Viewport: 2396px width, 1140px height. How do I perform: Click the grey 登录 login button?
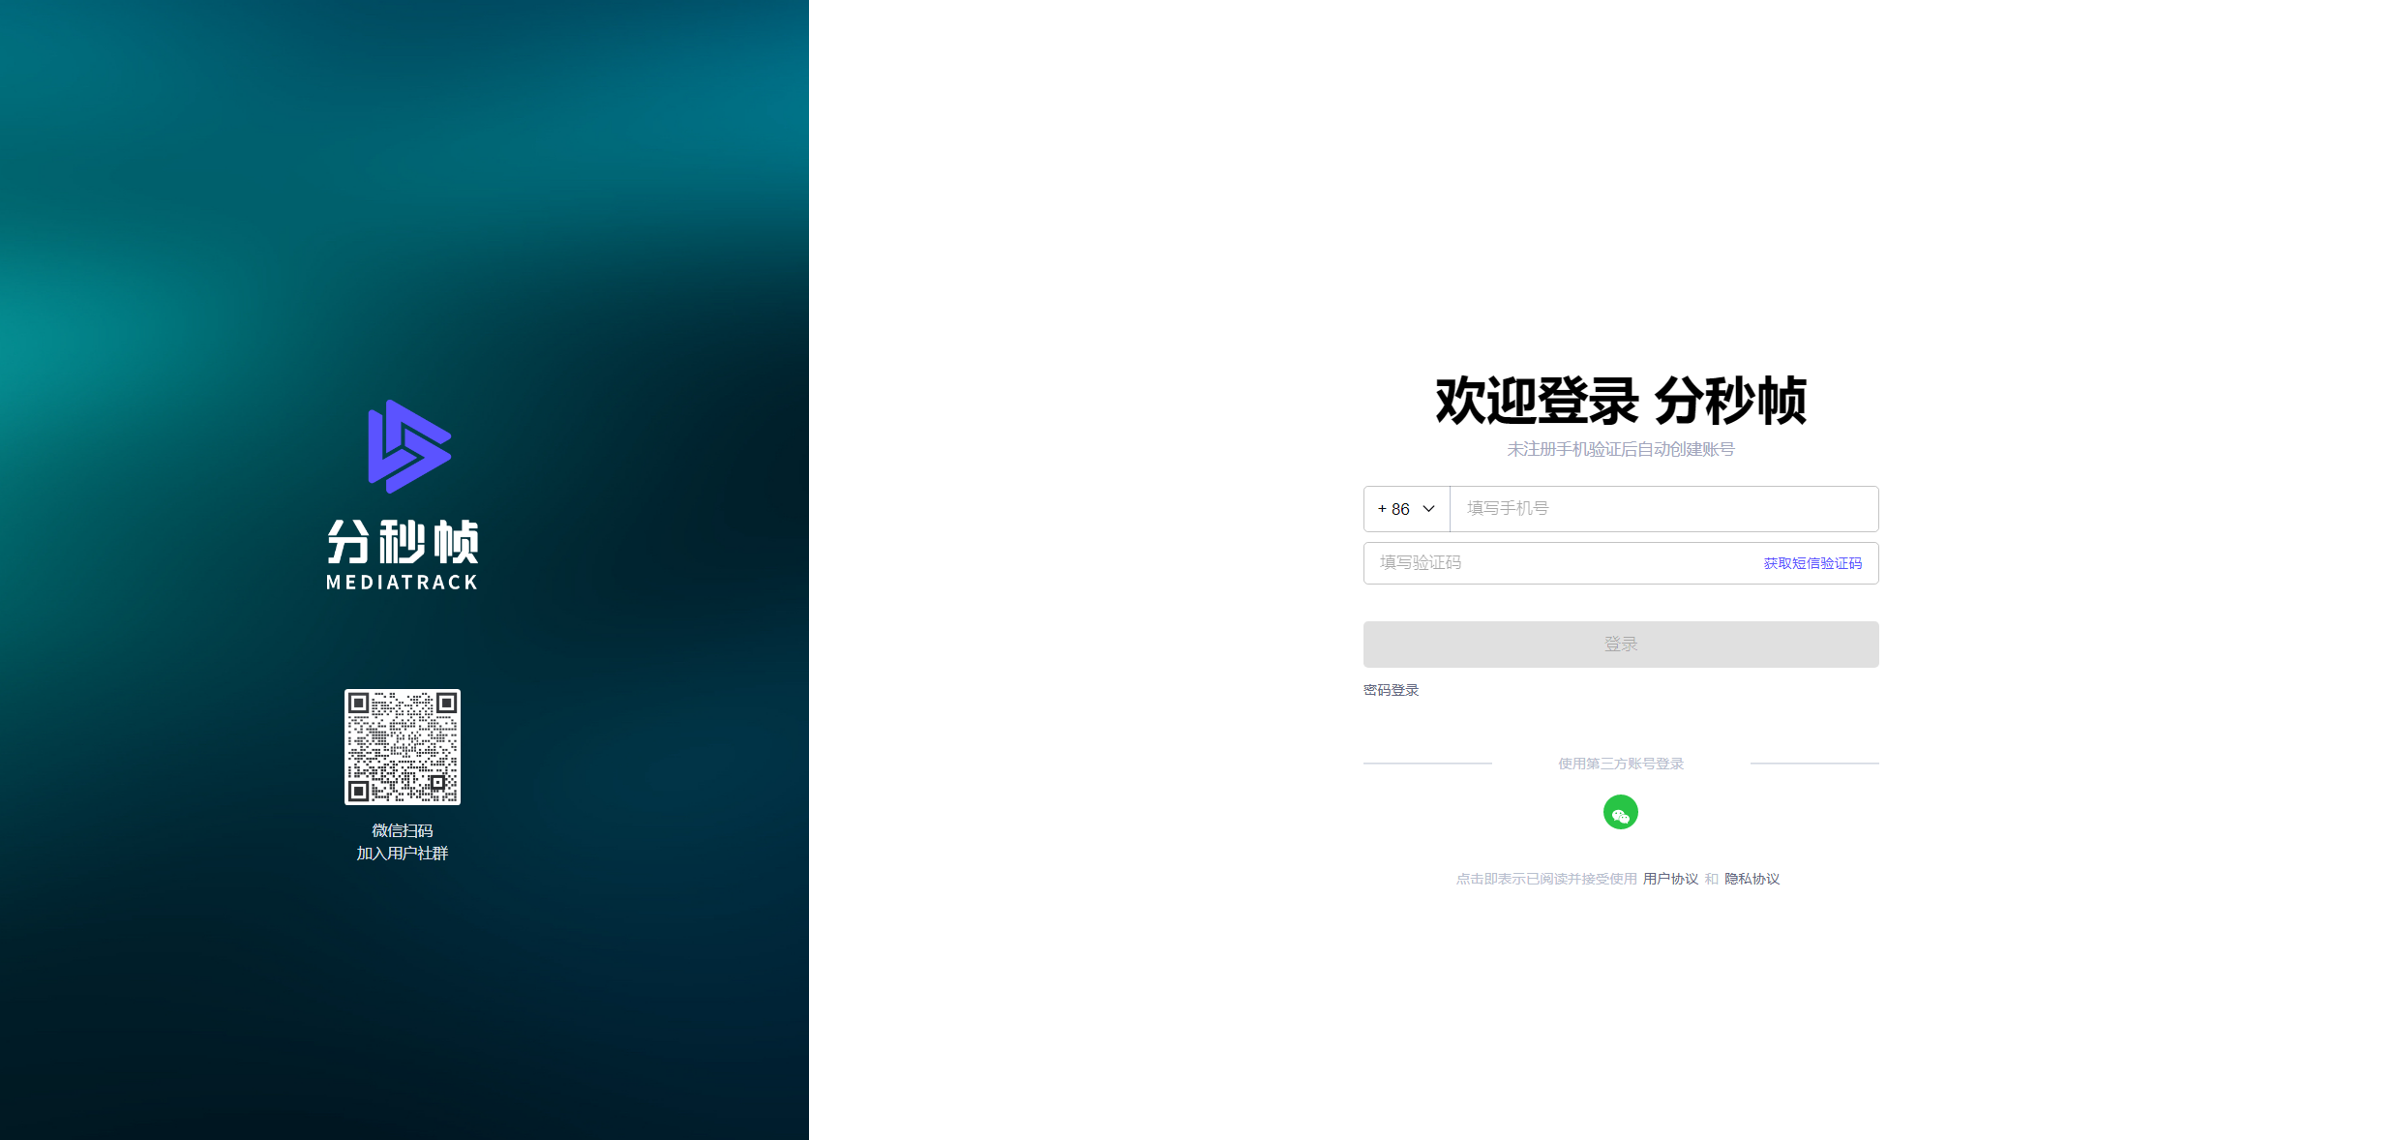tap(1621, 645)
